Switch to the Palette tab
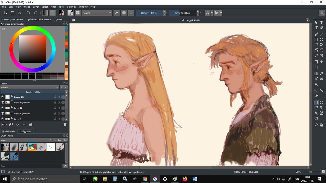Image resolution: width=326 pixels, height=183 pixels. click(x=59, y=20)
